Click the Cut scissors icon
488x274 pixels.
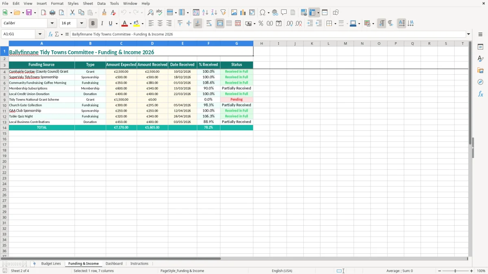pos(72,13)
